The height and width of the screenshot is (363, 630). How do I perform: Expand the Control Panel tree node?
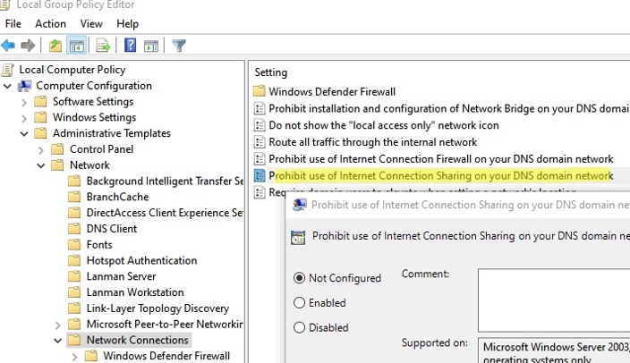tap(42, 149)
